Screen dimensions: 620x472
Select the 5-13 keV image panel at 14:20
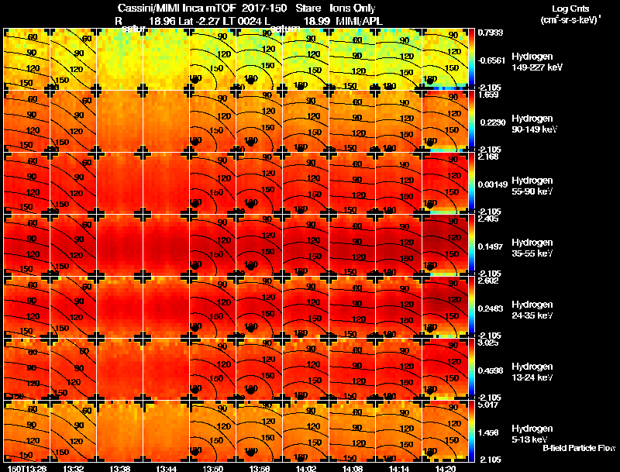[x=445, y=431]
